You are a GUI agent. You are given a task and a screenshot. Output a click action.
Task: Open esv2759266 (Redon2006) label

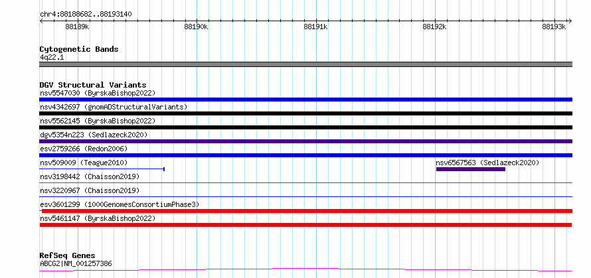(84, 149)
